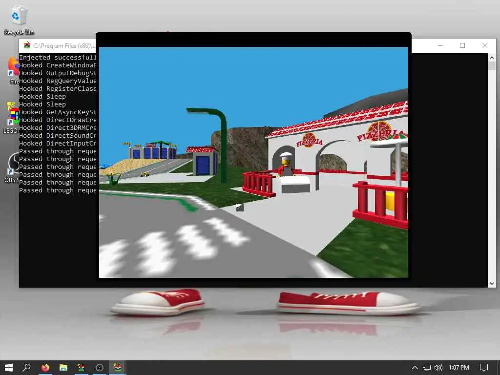Minimize the console window
Screen dimensions: 500x375
(440, 45)
